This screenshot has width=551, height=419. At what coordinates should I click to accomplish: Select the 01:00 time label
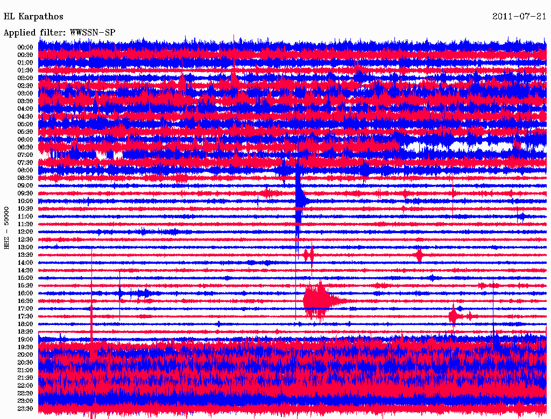point(25,62)
